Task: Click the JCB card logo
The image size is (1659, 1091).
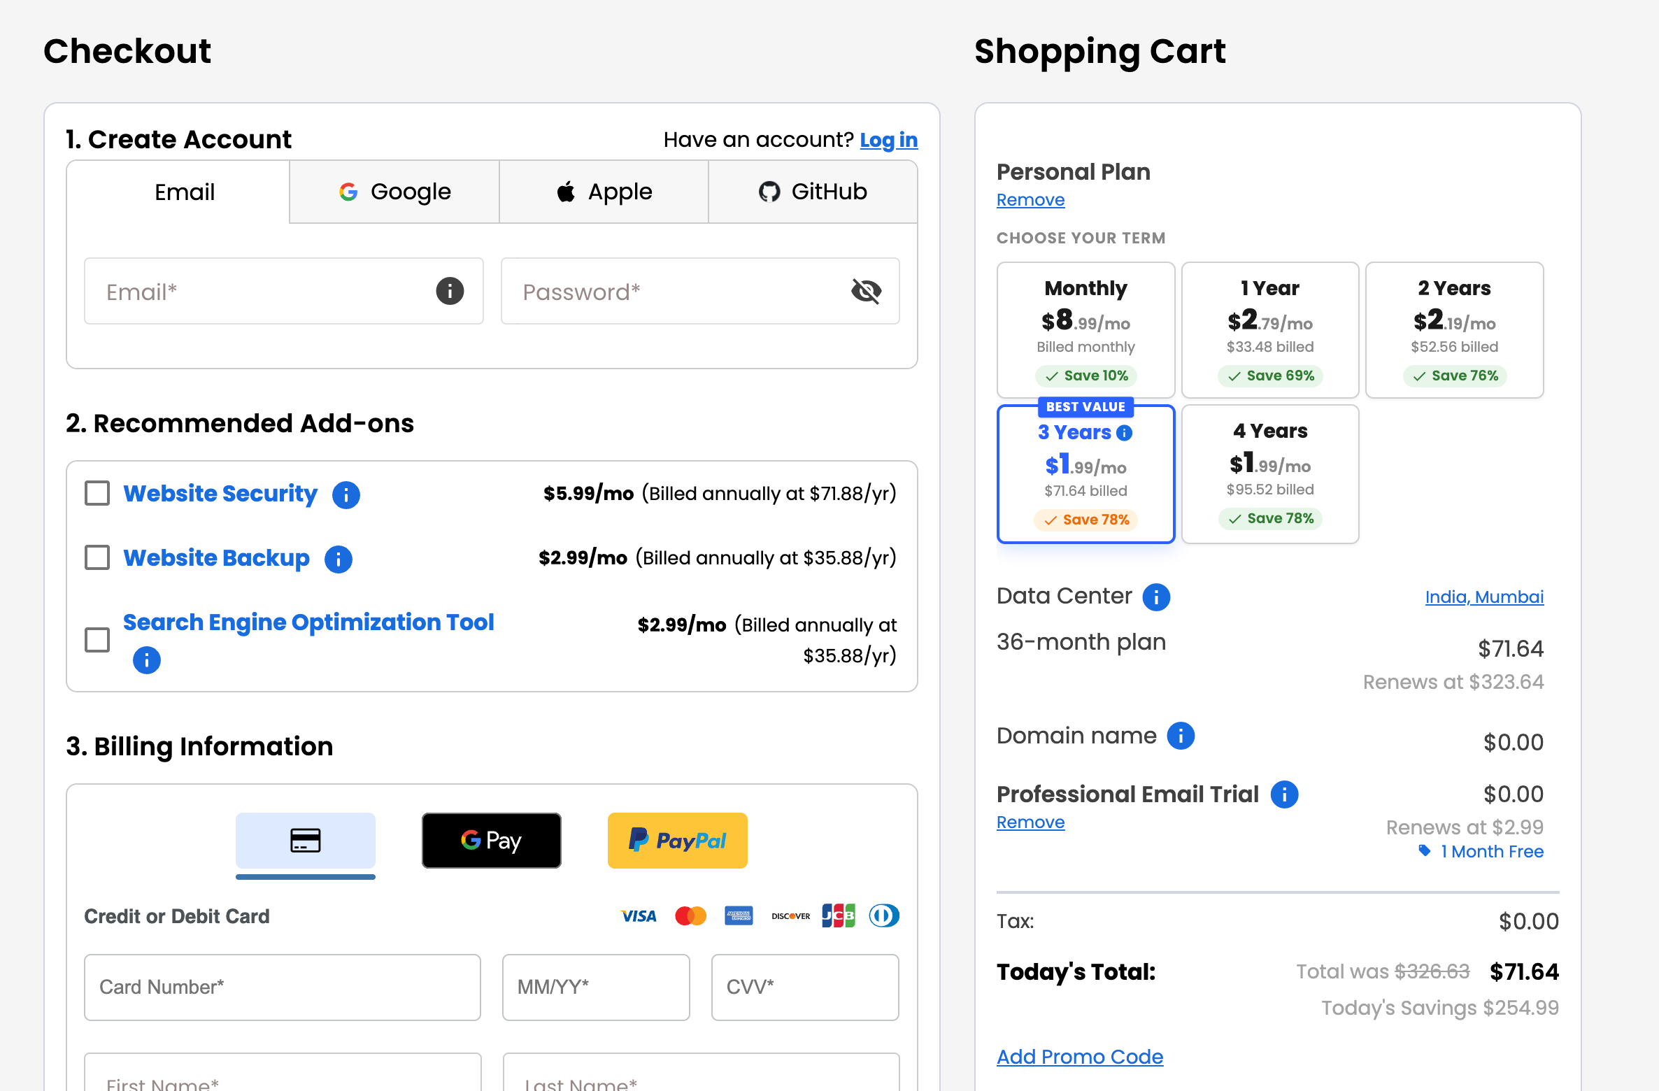Action: (839, 915)
